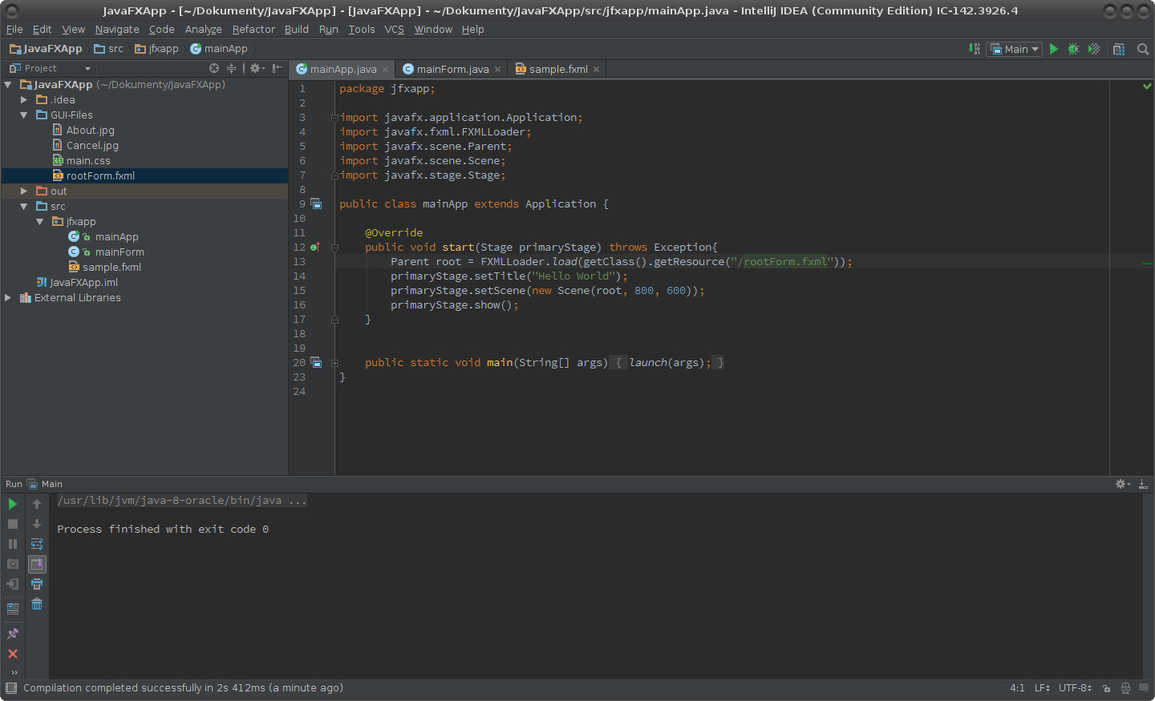Print the console output using printer icon

[37, 584]
